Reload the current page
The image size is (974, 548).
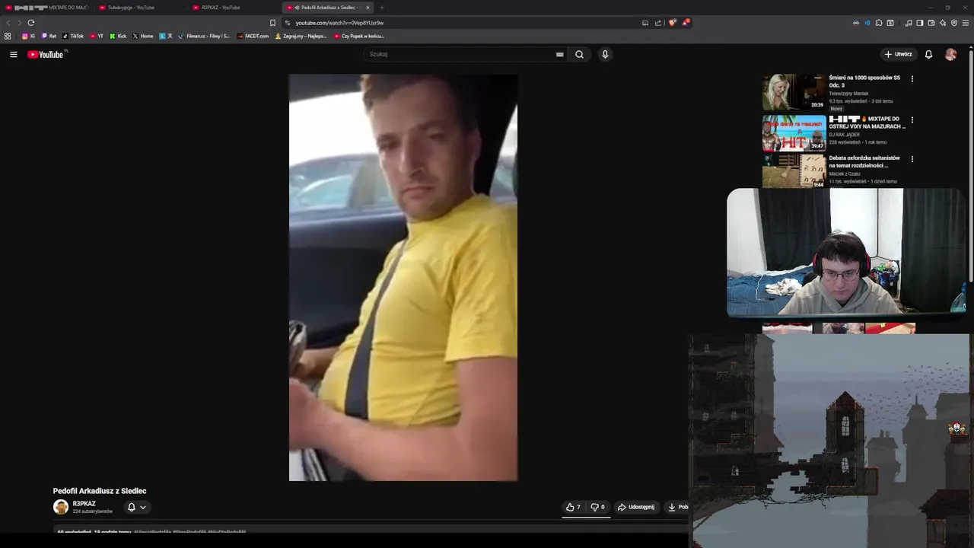point(31,23)
